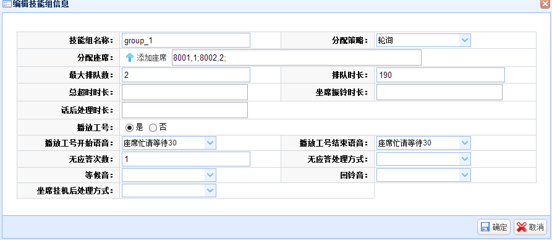
Task: Open the 无应答处理方式 dropdown
Action: [465, 159]
